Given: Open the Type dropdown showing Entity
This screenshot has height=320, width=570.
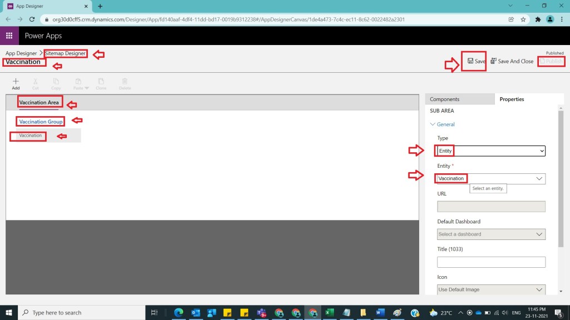Looking at the screenshot, I should [x=491, y=151].
